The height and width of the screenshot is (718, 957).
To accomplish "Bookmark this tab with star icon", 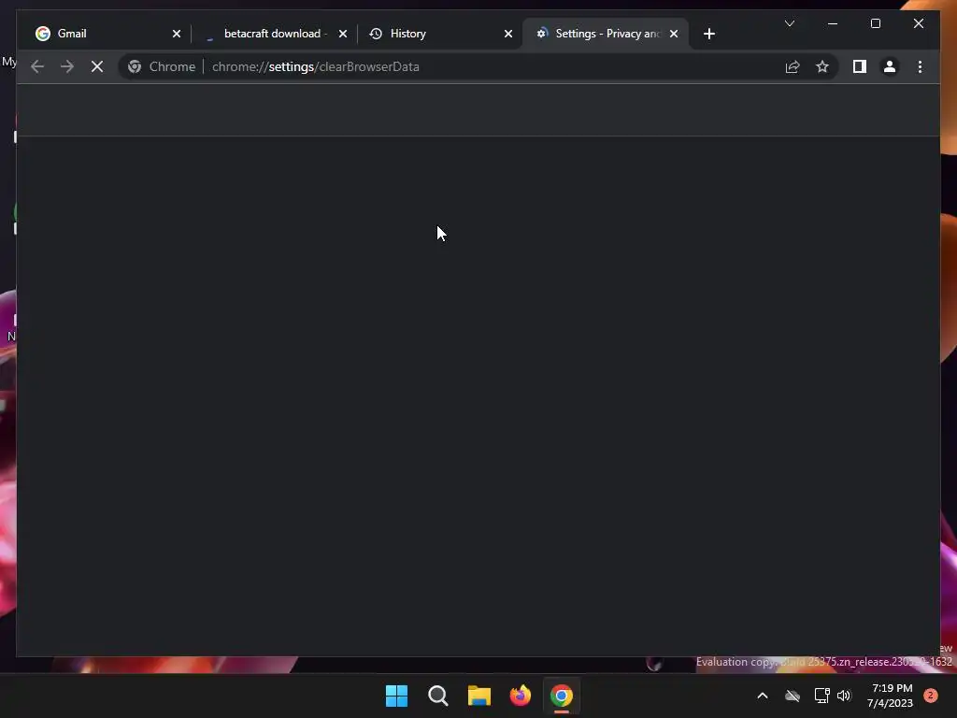I will tap(822, 66).
